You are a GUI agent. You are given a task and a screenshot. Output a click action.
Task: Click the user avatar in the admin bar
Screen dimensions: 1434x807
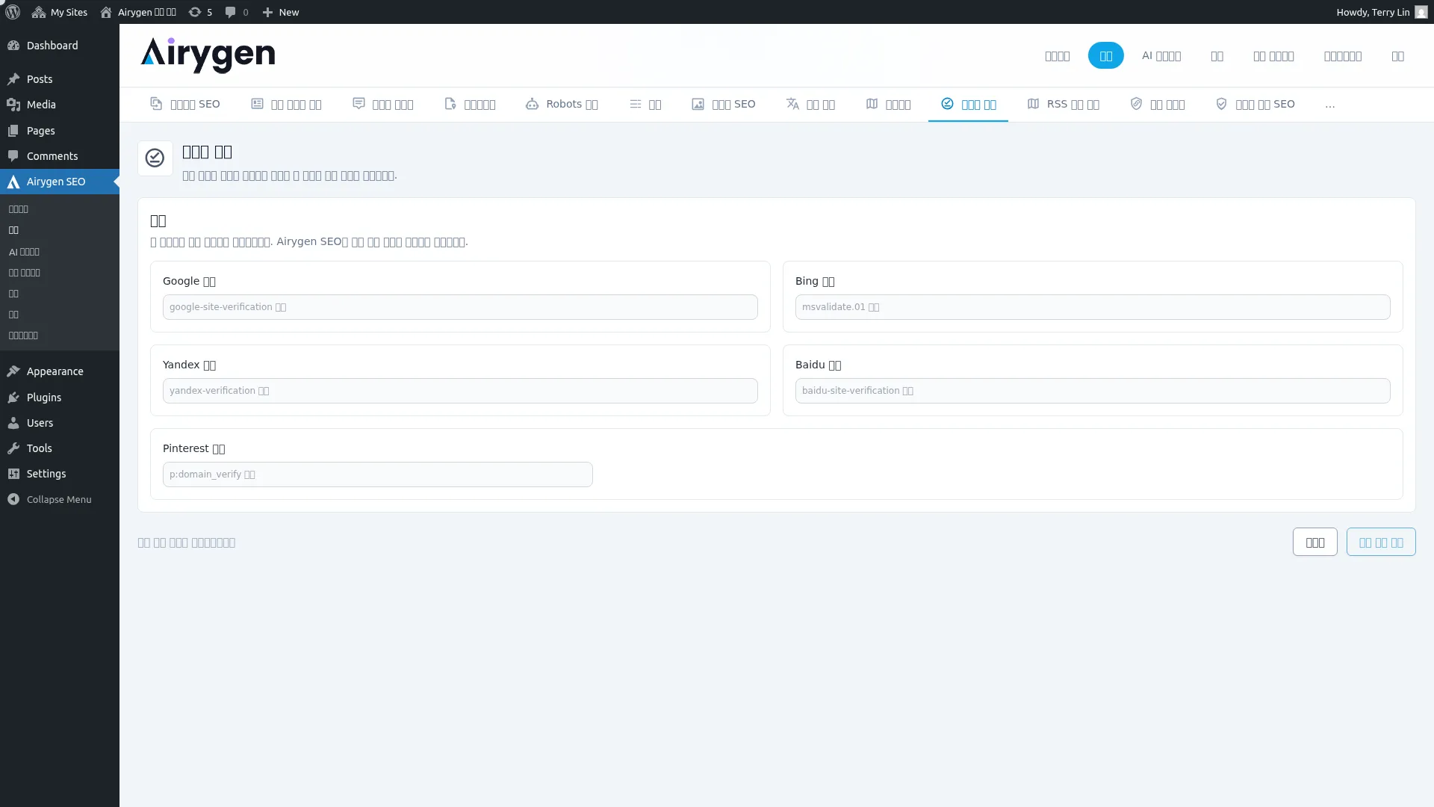[x=1421, y=12]
